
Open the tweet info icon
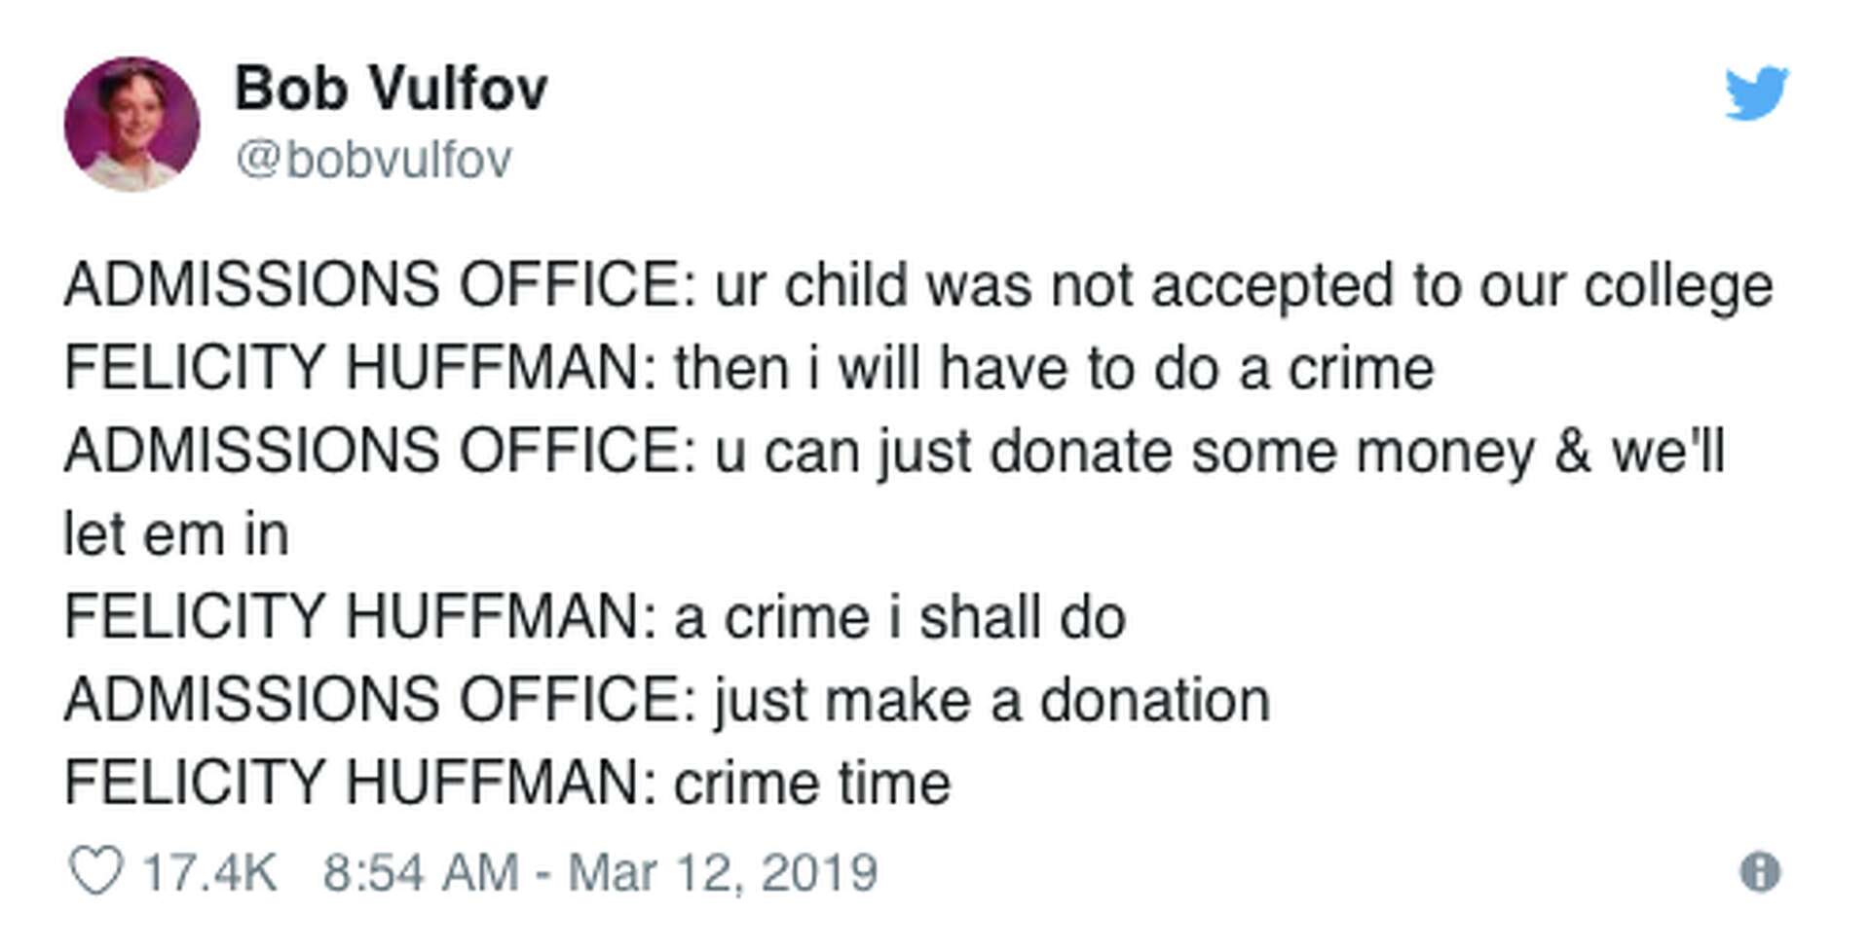click(x=1760, y=871)
